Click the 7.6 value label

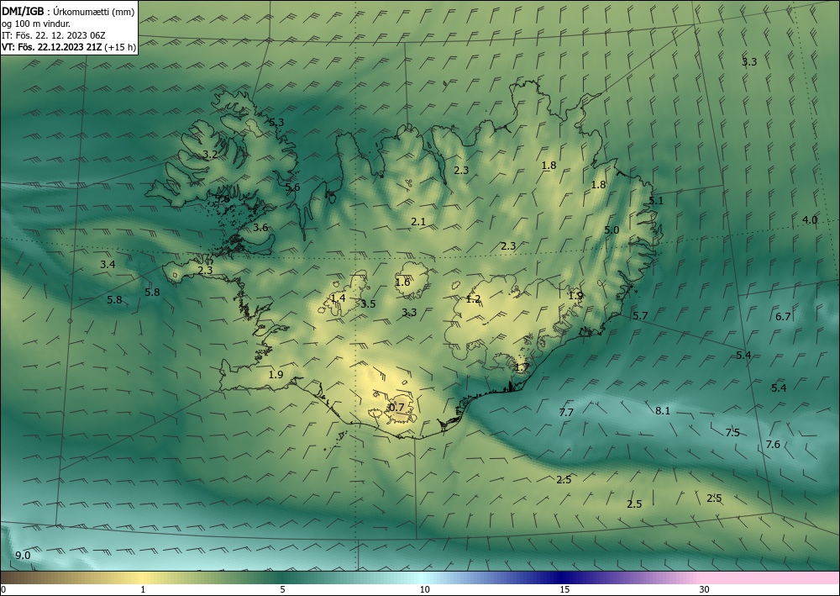[773, 445]
